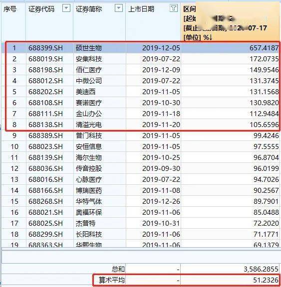Select cell 海尔生物
281x287 pixels.
89,158
